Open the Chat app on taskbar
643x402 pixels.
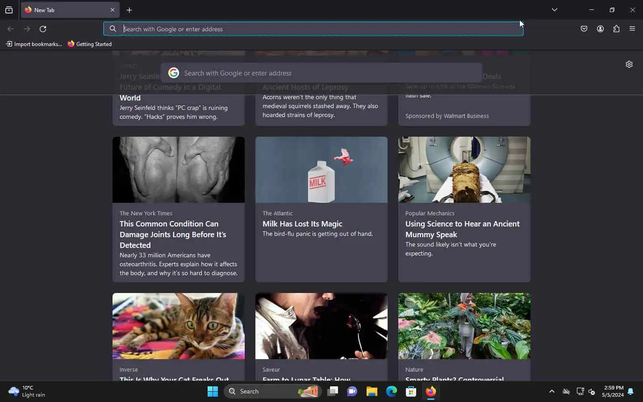[352, 391]
